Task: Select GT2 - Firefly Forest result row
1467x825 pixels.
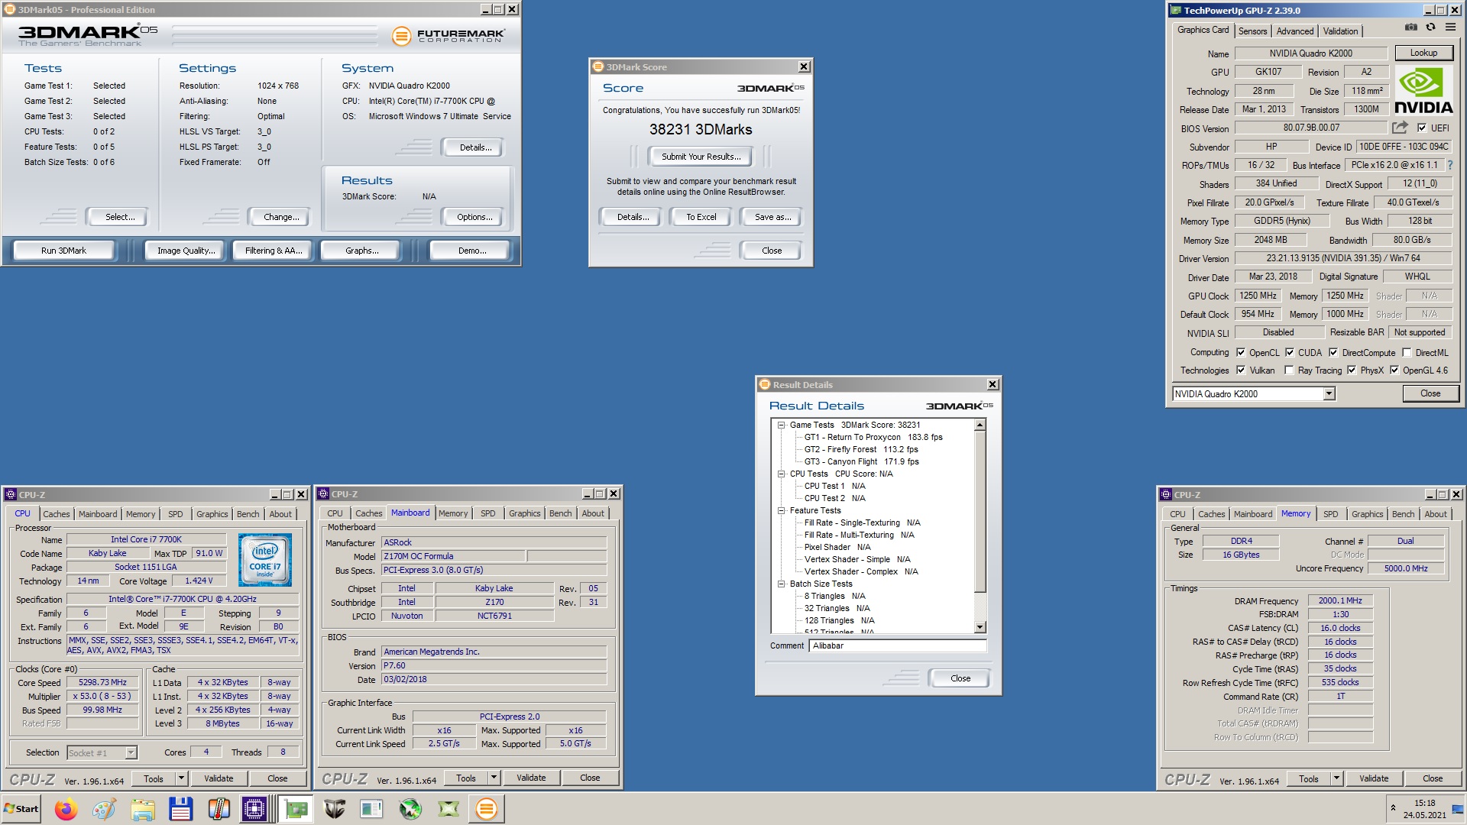Action: click(x=861, y=449)
